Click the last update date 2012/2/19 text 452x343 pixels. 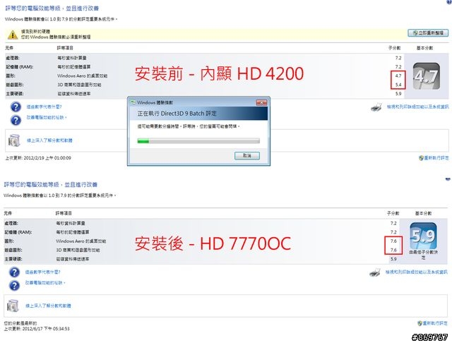tap(38, 158)
